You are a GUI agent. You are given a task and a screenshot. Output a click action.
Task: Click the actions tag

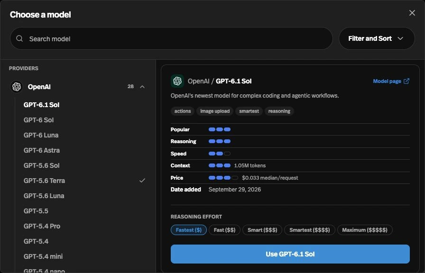[x=183, y=111]
